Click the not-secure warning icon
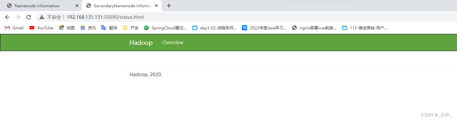The height and width of the screenshot is (120, 457). tap(42, 17)
